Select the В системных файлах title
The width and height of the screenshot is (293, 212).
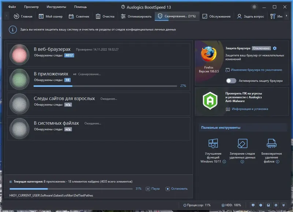[x=56, y=123]
